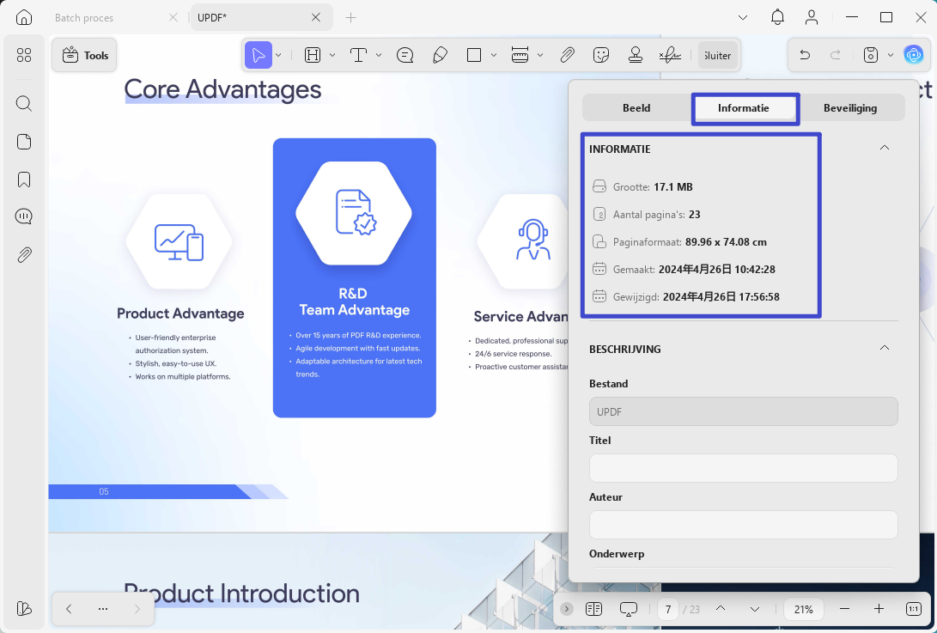Click the Sluiter button in toolbar

point(717,56)
